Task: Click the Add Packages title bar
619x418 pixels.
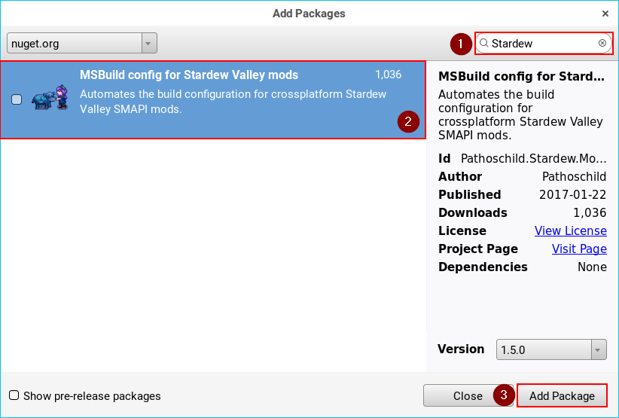Action: (309, 14)
